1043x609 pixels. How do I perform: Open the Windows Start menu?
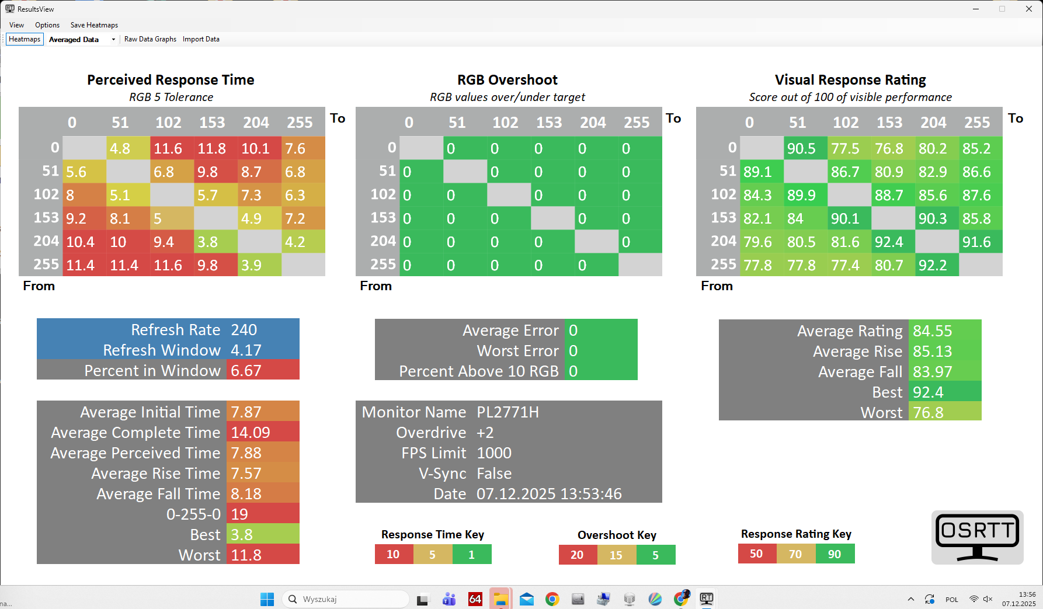[x=267, y=599]
